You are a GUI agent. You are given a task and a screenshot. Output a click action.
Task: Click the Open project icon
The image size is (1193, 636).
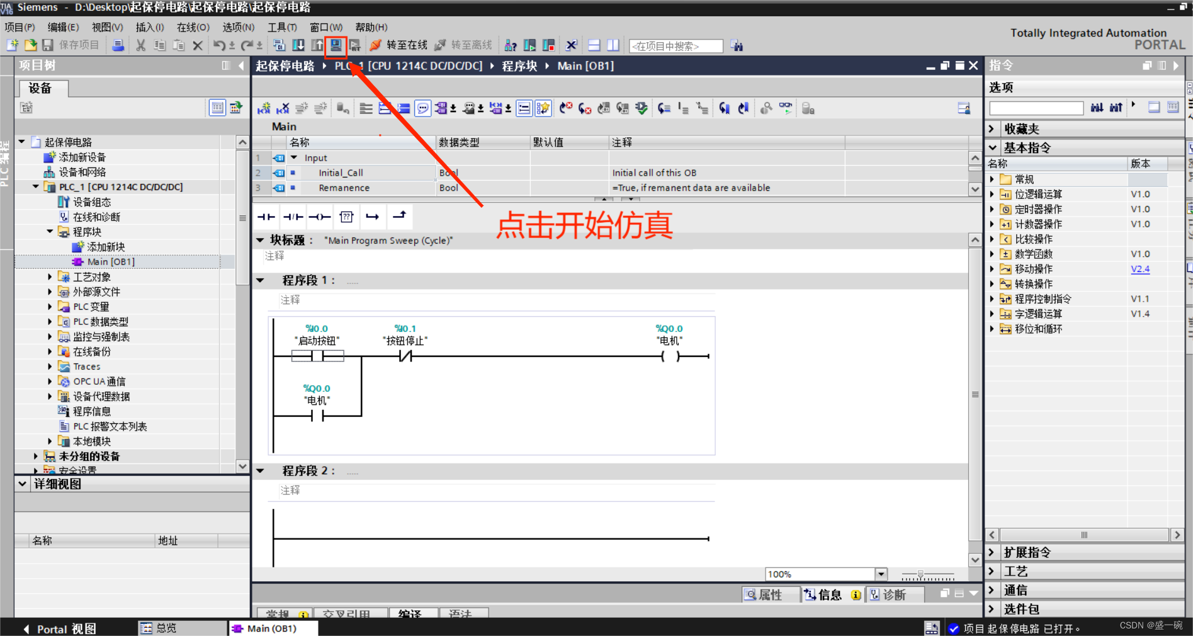click(30, 45)
